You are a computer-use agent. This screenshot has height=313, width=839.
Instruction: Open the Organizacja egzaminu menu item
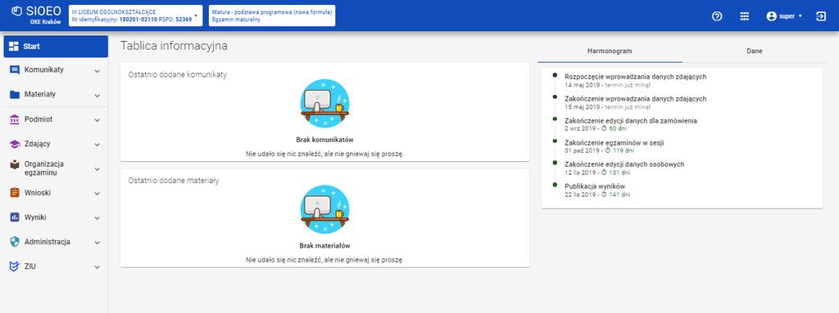tap(56, 168)
